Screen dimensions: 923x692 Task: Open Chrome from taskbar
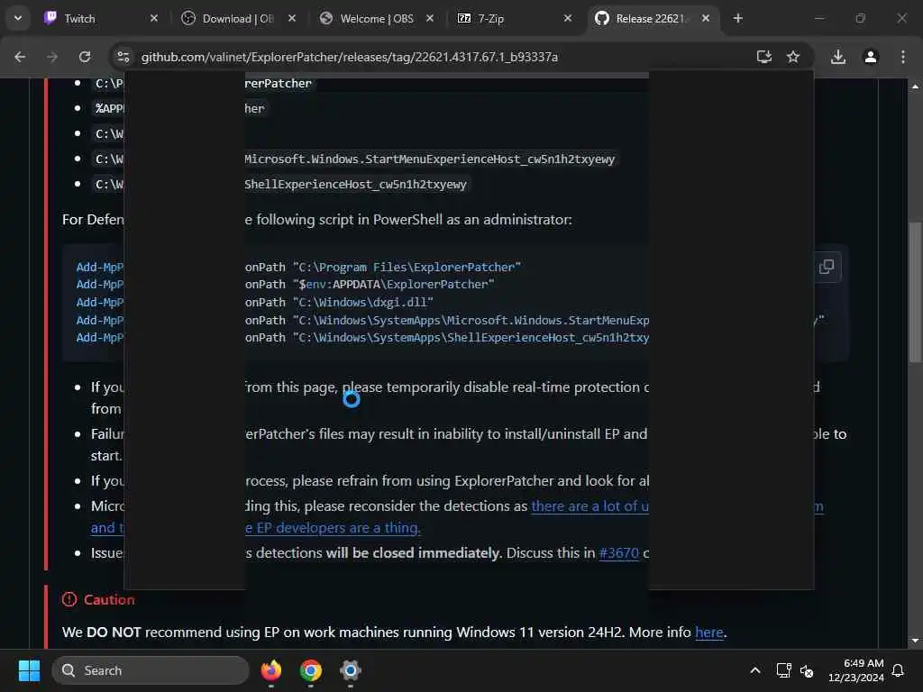tap(311, 670)
